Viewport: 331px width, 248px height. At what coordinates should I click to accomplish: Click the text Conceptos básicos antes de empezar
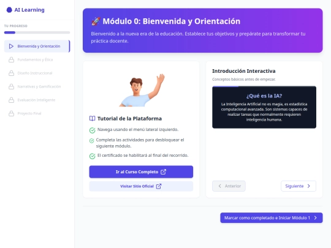(x=244, y=80)
